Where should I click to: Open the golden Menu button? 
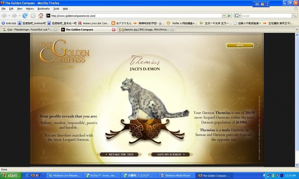tap(240, 45)
